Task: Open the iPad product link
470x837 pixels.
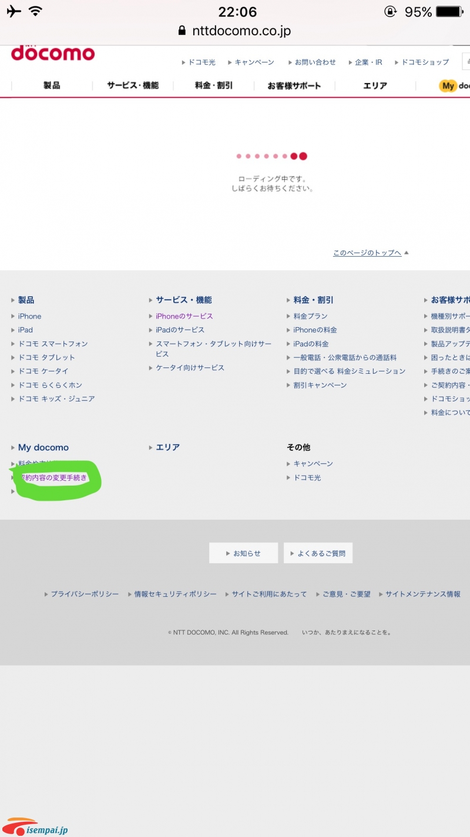Action: pos(26,330)
